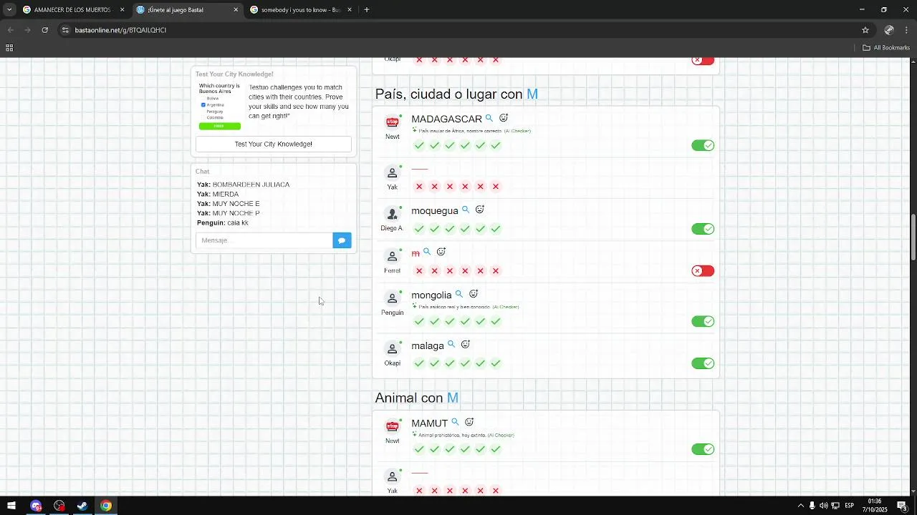
Task: Click the magnifier icon beside Ferret's answer
Action: (x=427, y=252)
